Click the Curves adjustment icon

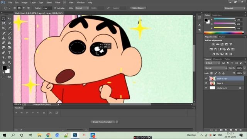coord(222,44)
